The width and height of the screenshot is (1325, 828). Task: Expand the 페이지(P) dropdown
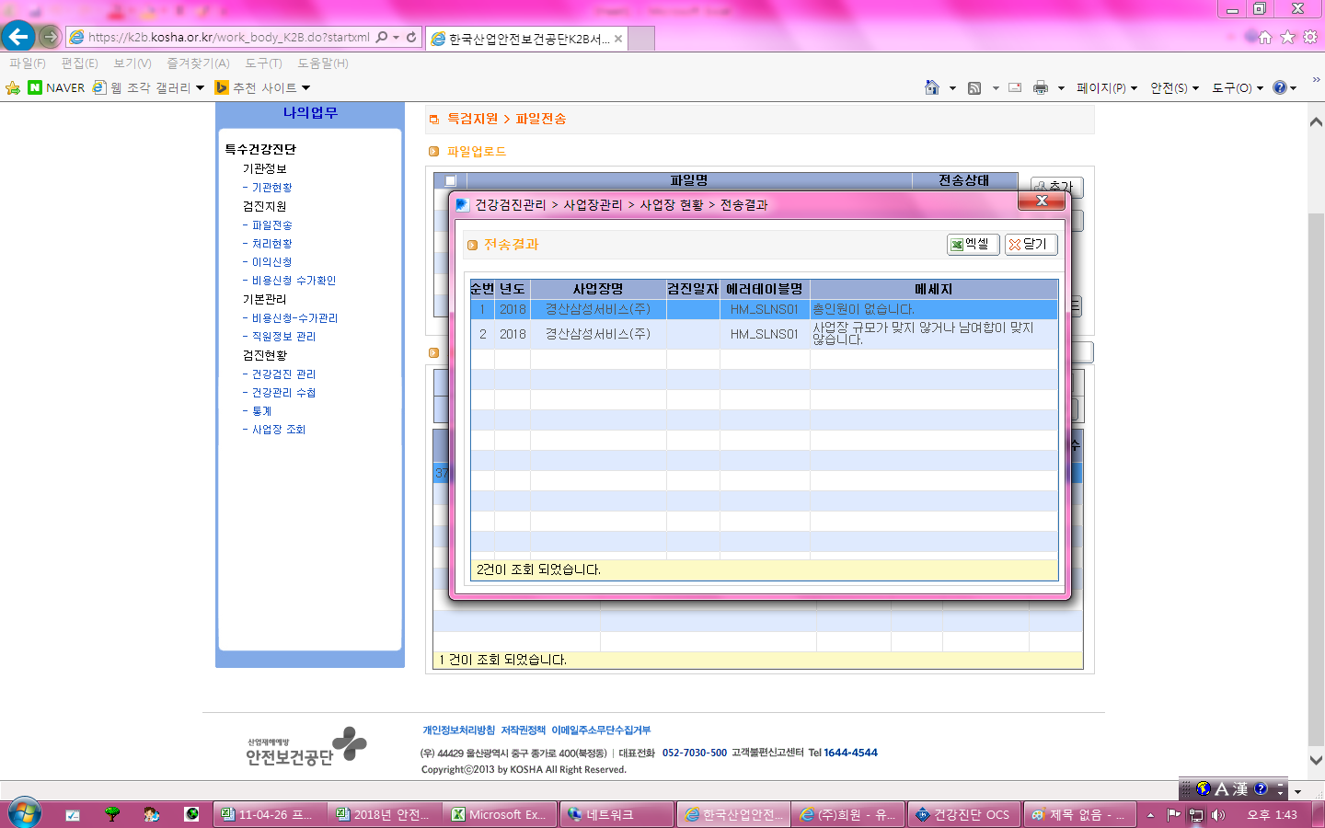coord(1107,87)
